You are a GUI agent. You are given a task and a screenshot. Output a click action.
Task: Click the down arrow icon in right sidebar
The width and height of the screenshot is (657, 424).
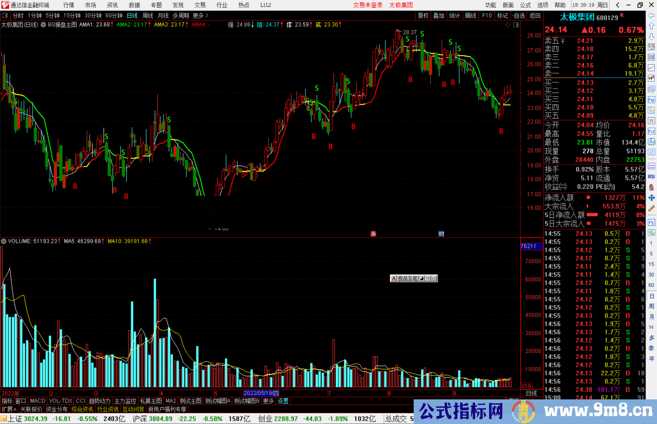point(651,36)
